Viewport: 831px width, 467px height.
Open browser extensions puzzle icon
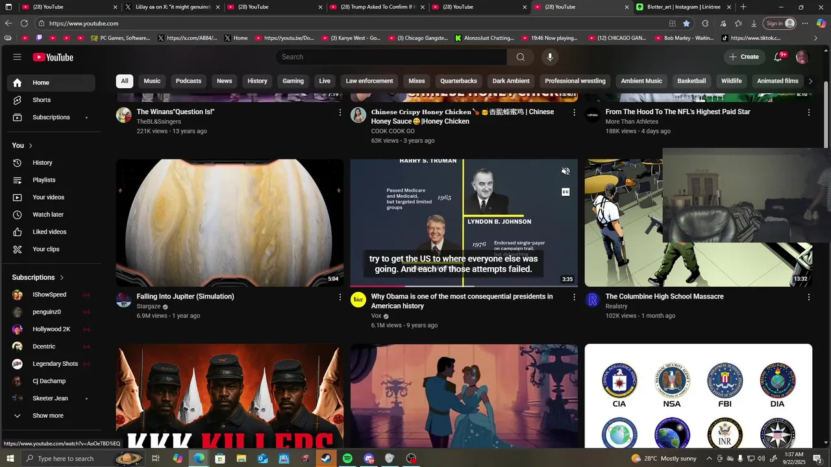coord(705,23)
